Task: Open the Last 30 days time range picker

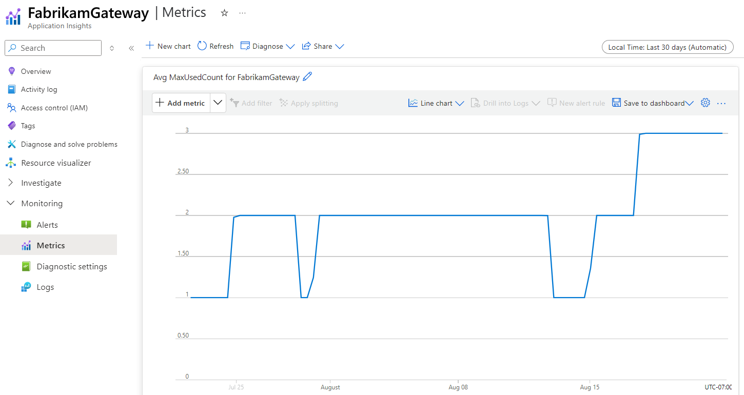Action: pos(667,47)
